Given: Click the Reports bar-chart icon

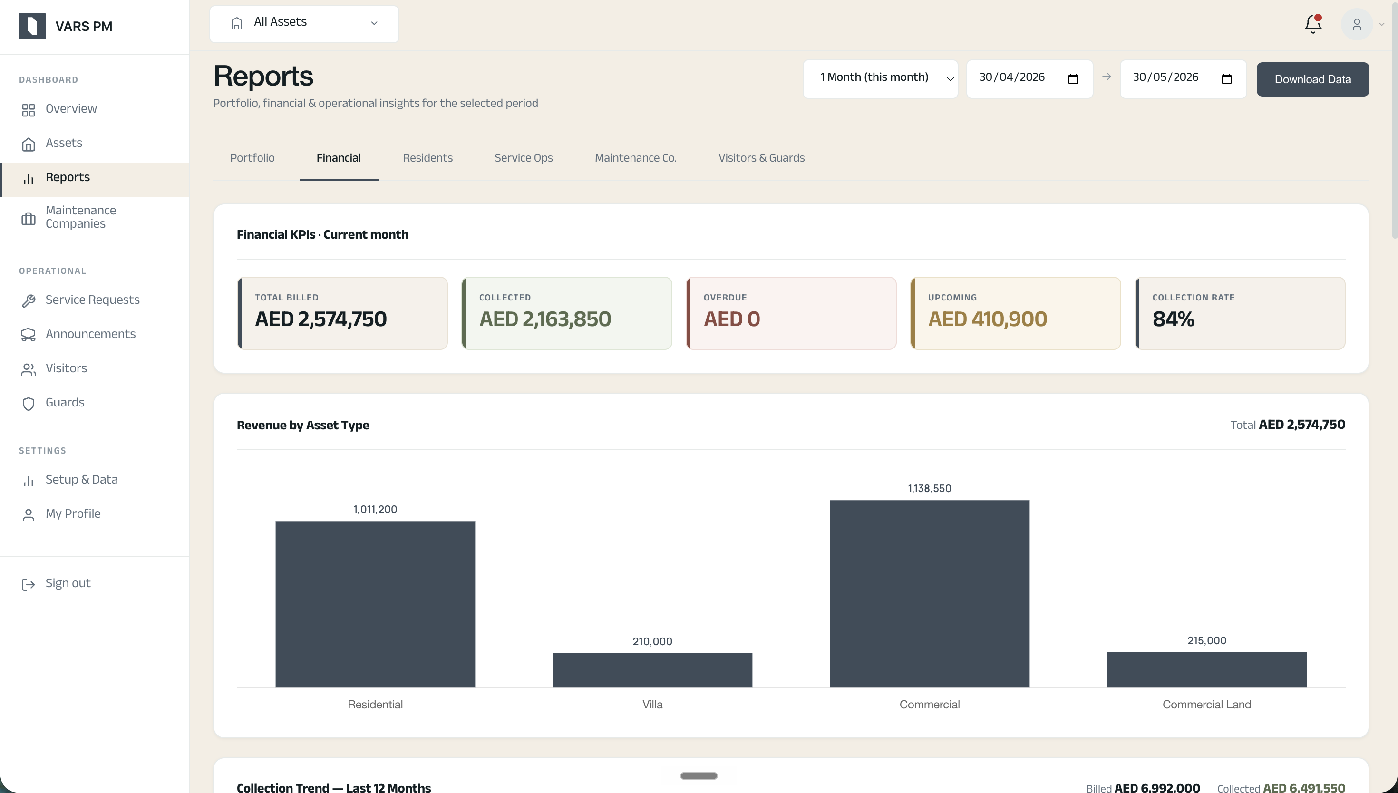Looking at the screenshot, I should coord(29,179).
